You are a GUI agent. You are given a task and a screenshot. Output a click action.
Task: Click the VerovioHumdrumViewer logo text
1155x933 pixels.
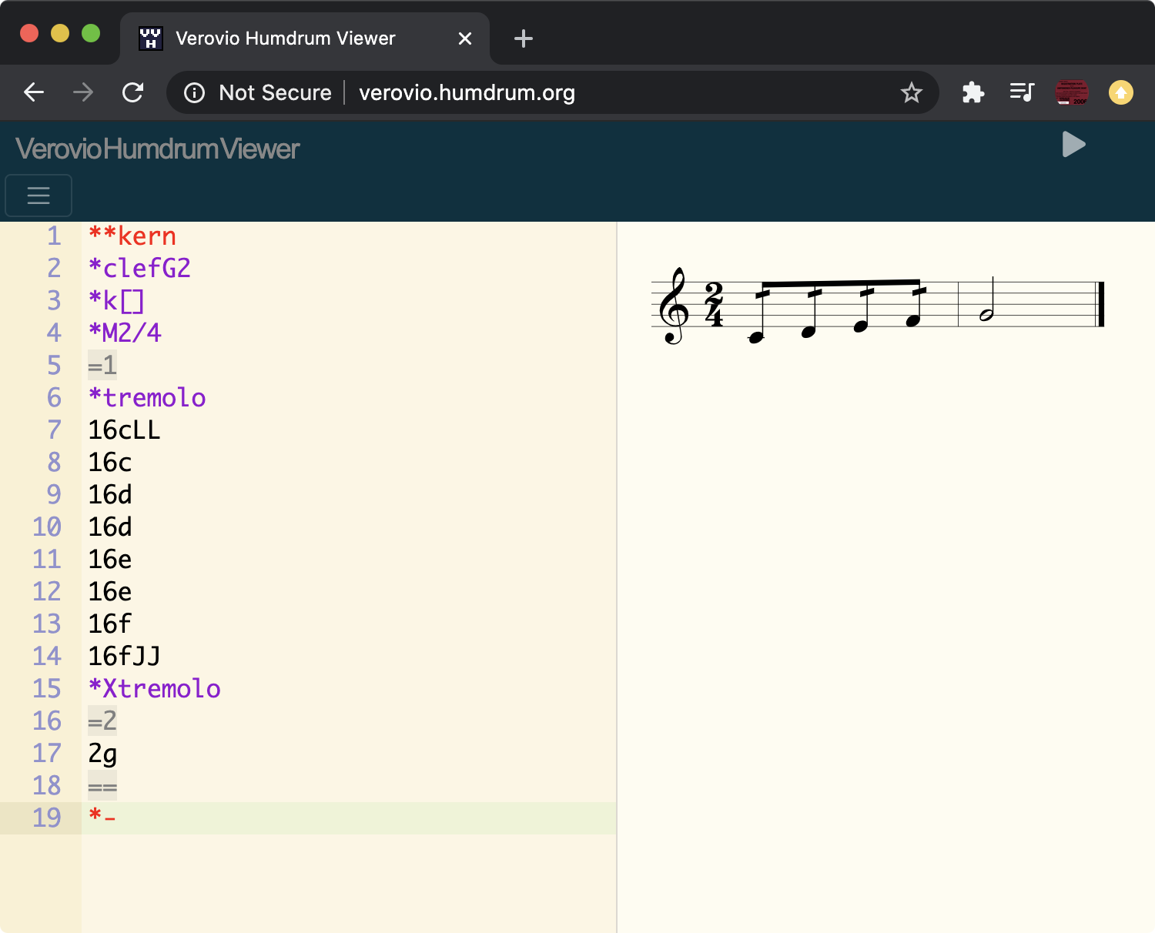click(x=156, y=148)
